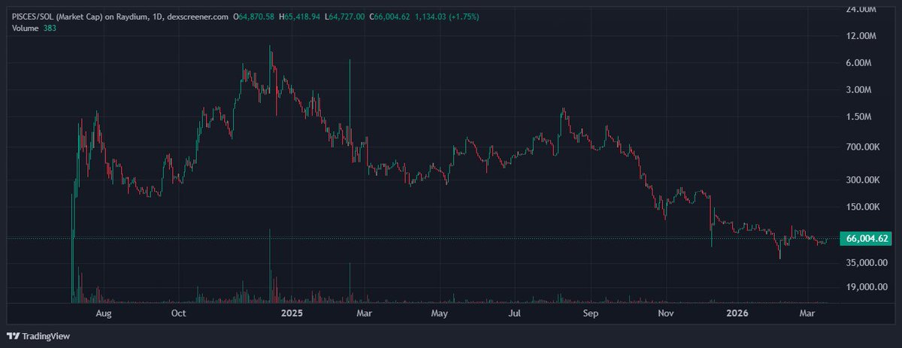This screenshot has width=902, height=348.
Task: Click the Oct label on time axis
Action: pyautogui.click(x=179, y=313)
